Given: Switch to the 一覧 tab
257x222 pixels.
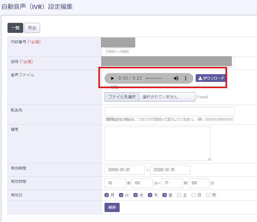Looking at the screenshot, I should tap(15, 28).
